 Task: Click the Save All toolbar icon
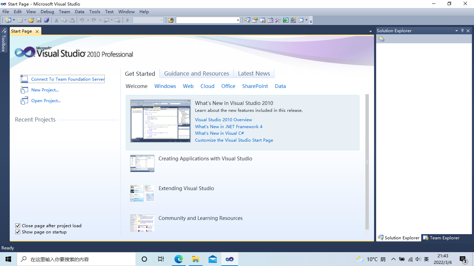coord(47,20)
